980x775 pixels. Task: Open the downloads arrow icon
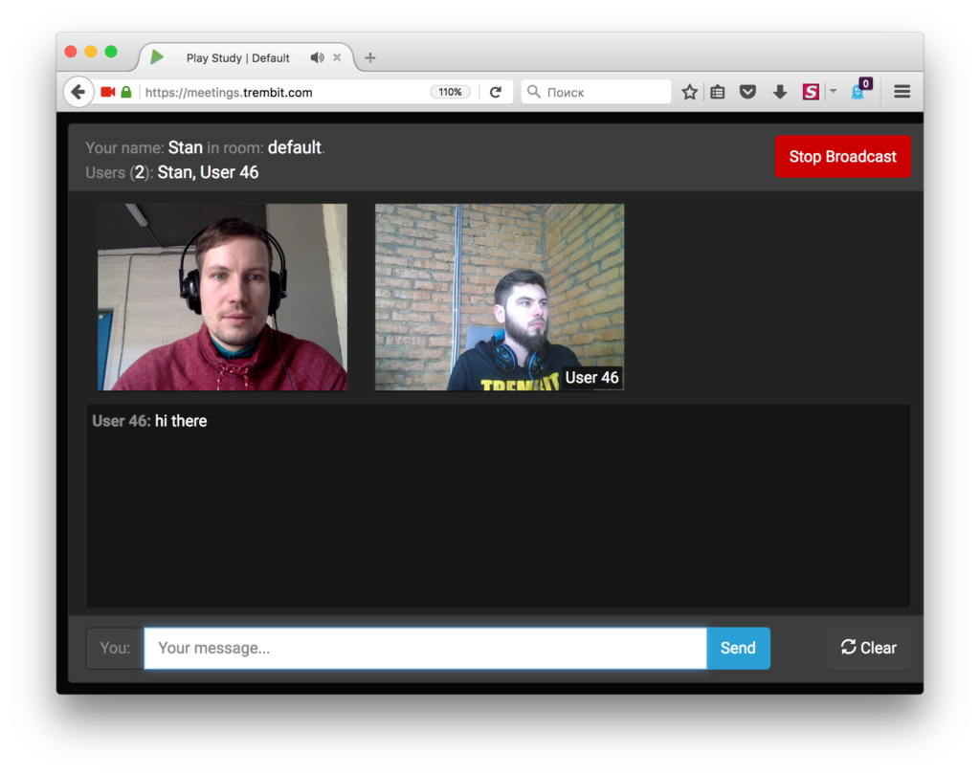tap(779, 93)
